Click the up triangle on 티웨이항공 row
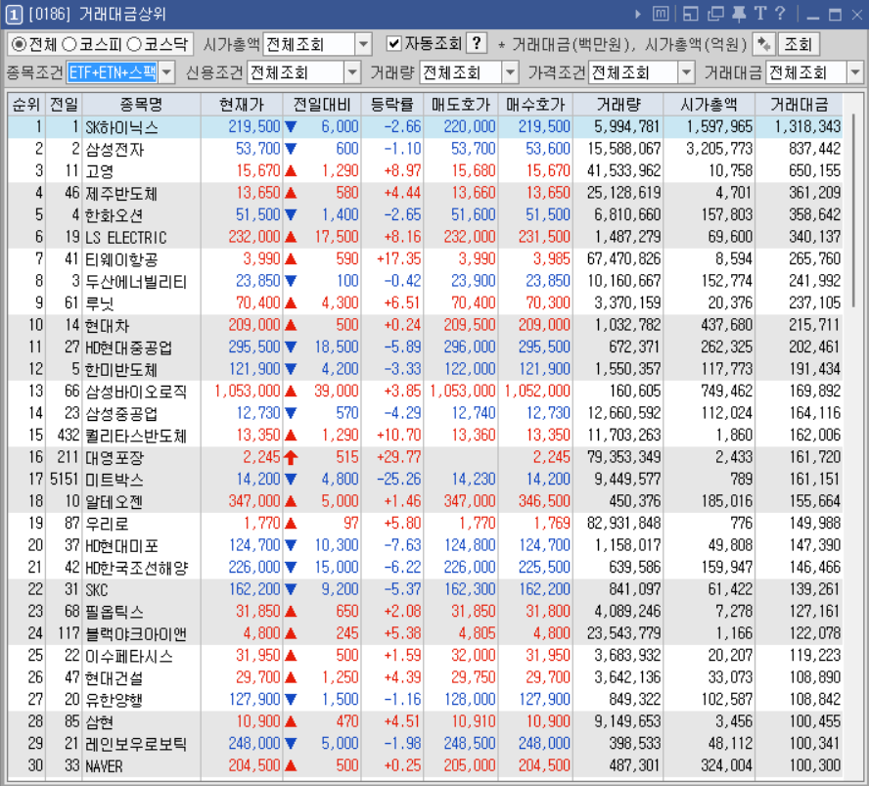 (x=291, y=258)
